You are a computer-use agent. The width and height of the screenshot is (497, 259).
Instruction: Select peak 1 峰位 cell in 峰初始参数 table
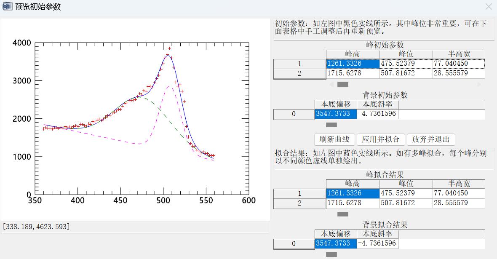tap(406, 64)
